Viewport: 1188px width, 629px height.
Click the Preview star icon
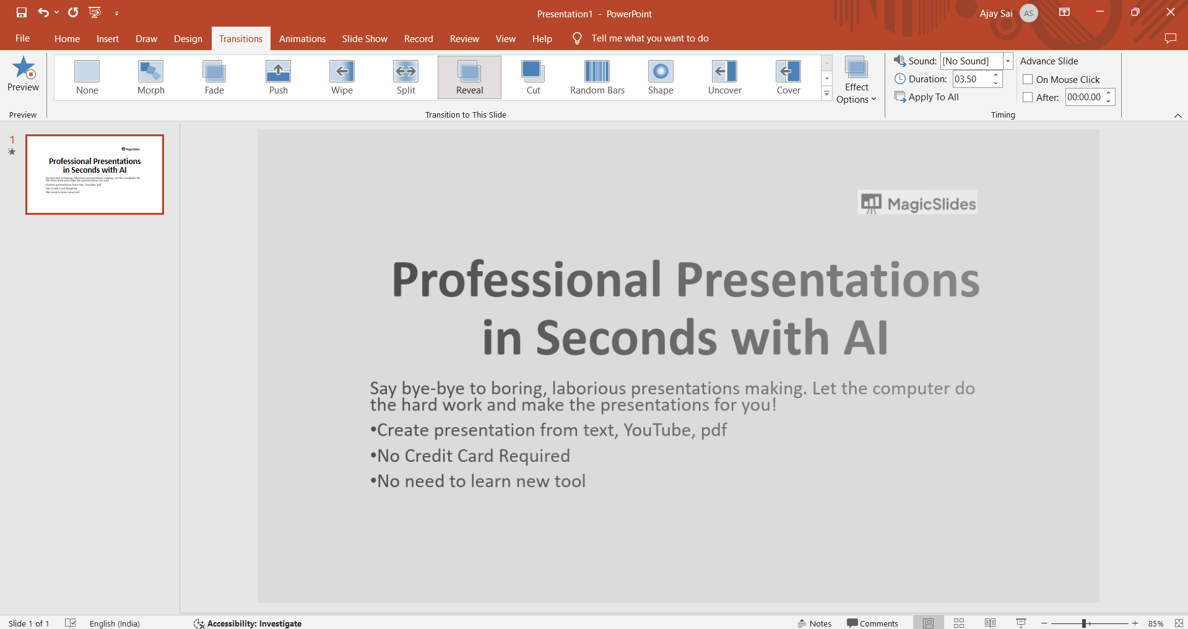[24, 68]
